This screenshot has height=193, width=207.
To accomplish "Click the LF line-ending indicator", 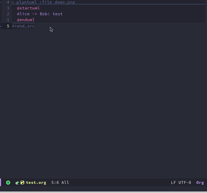I will pos(173,183).
